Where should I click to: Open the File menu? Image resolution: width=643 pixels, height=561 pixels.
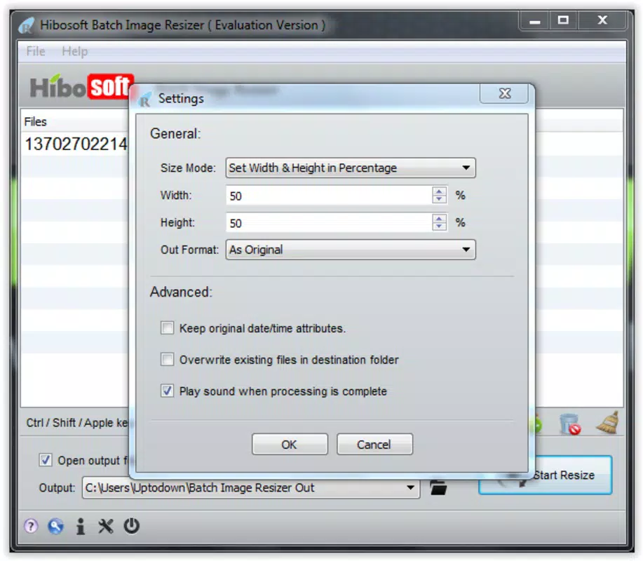tap(36, 51)
